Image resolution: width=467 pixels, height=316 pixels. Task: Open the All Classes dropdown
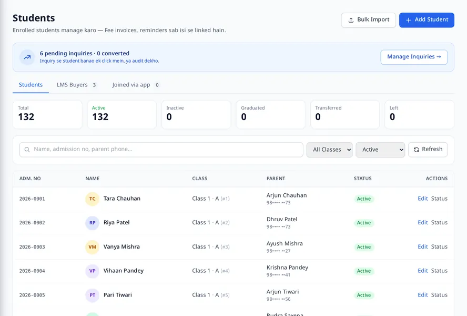(x=329, y=150)
